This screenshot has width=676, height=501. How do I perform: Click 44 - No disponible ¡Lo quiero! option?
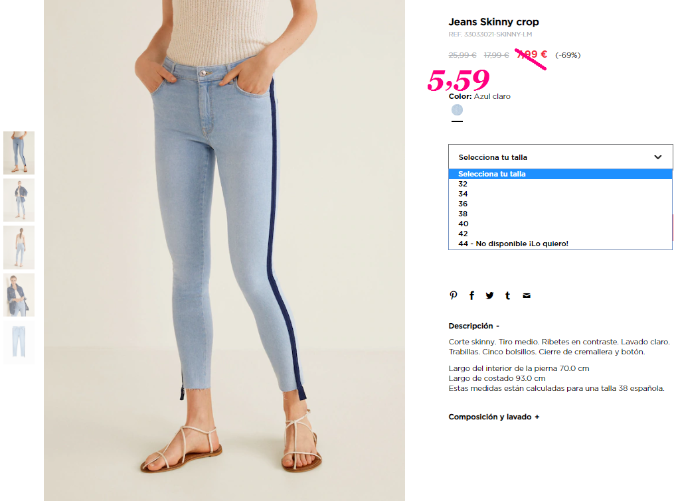pos(560,244)
